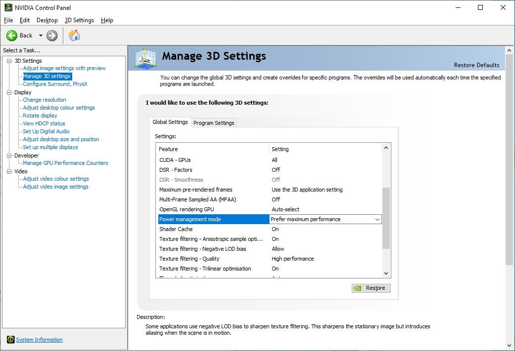
Task: Select Maximum pre-rendered frames row
Action: click(269, 190)
